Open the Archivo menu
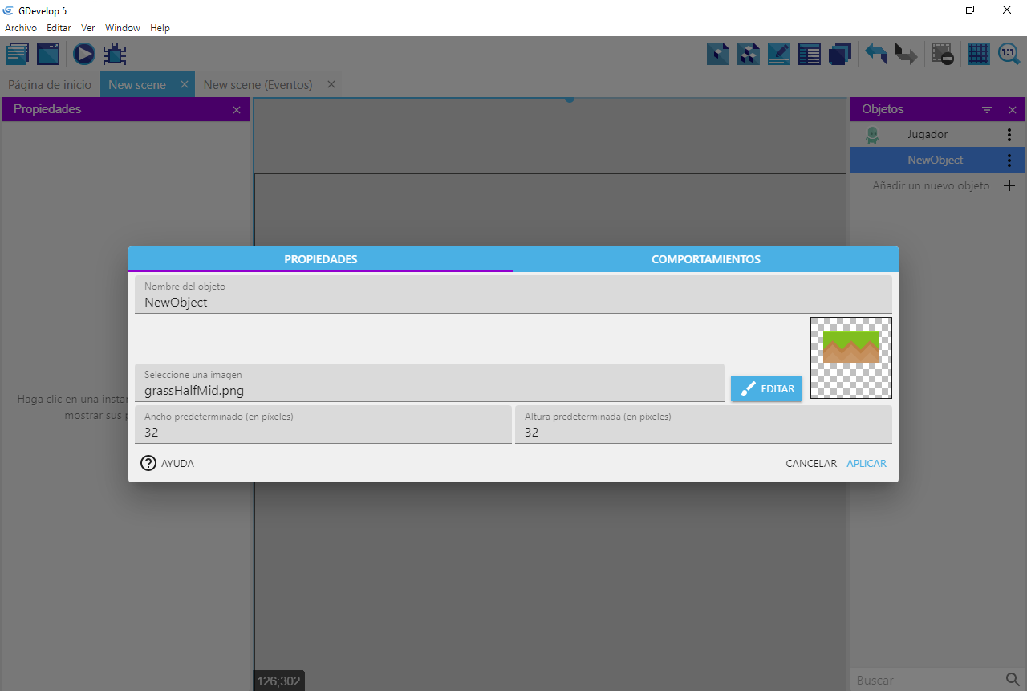 pyautogui.click(x=21, y=28)
